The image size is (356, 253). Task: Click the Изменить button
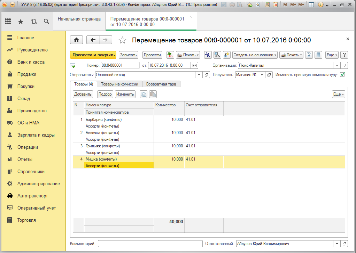coord(125,94)
